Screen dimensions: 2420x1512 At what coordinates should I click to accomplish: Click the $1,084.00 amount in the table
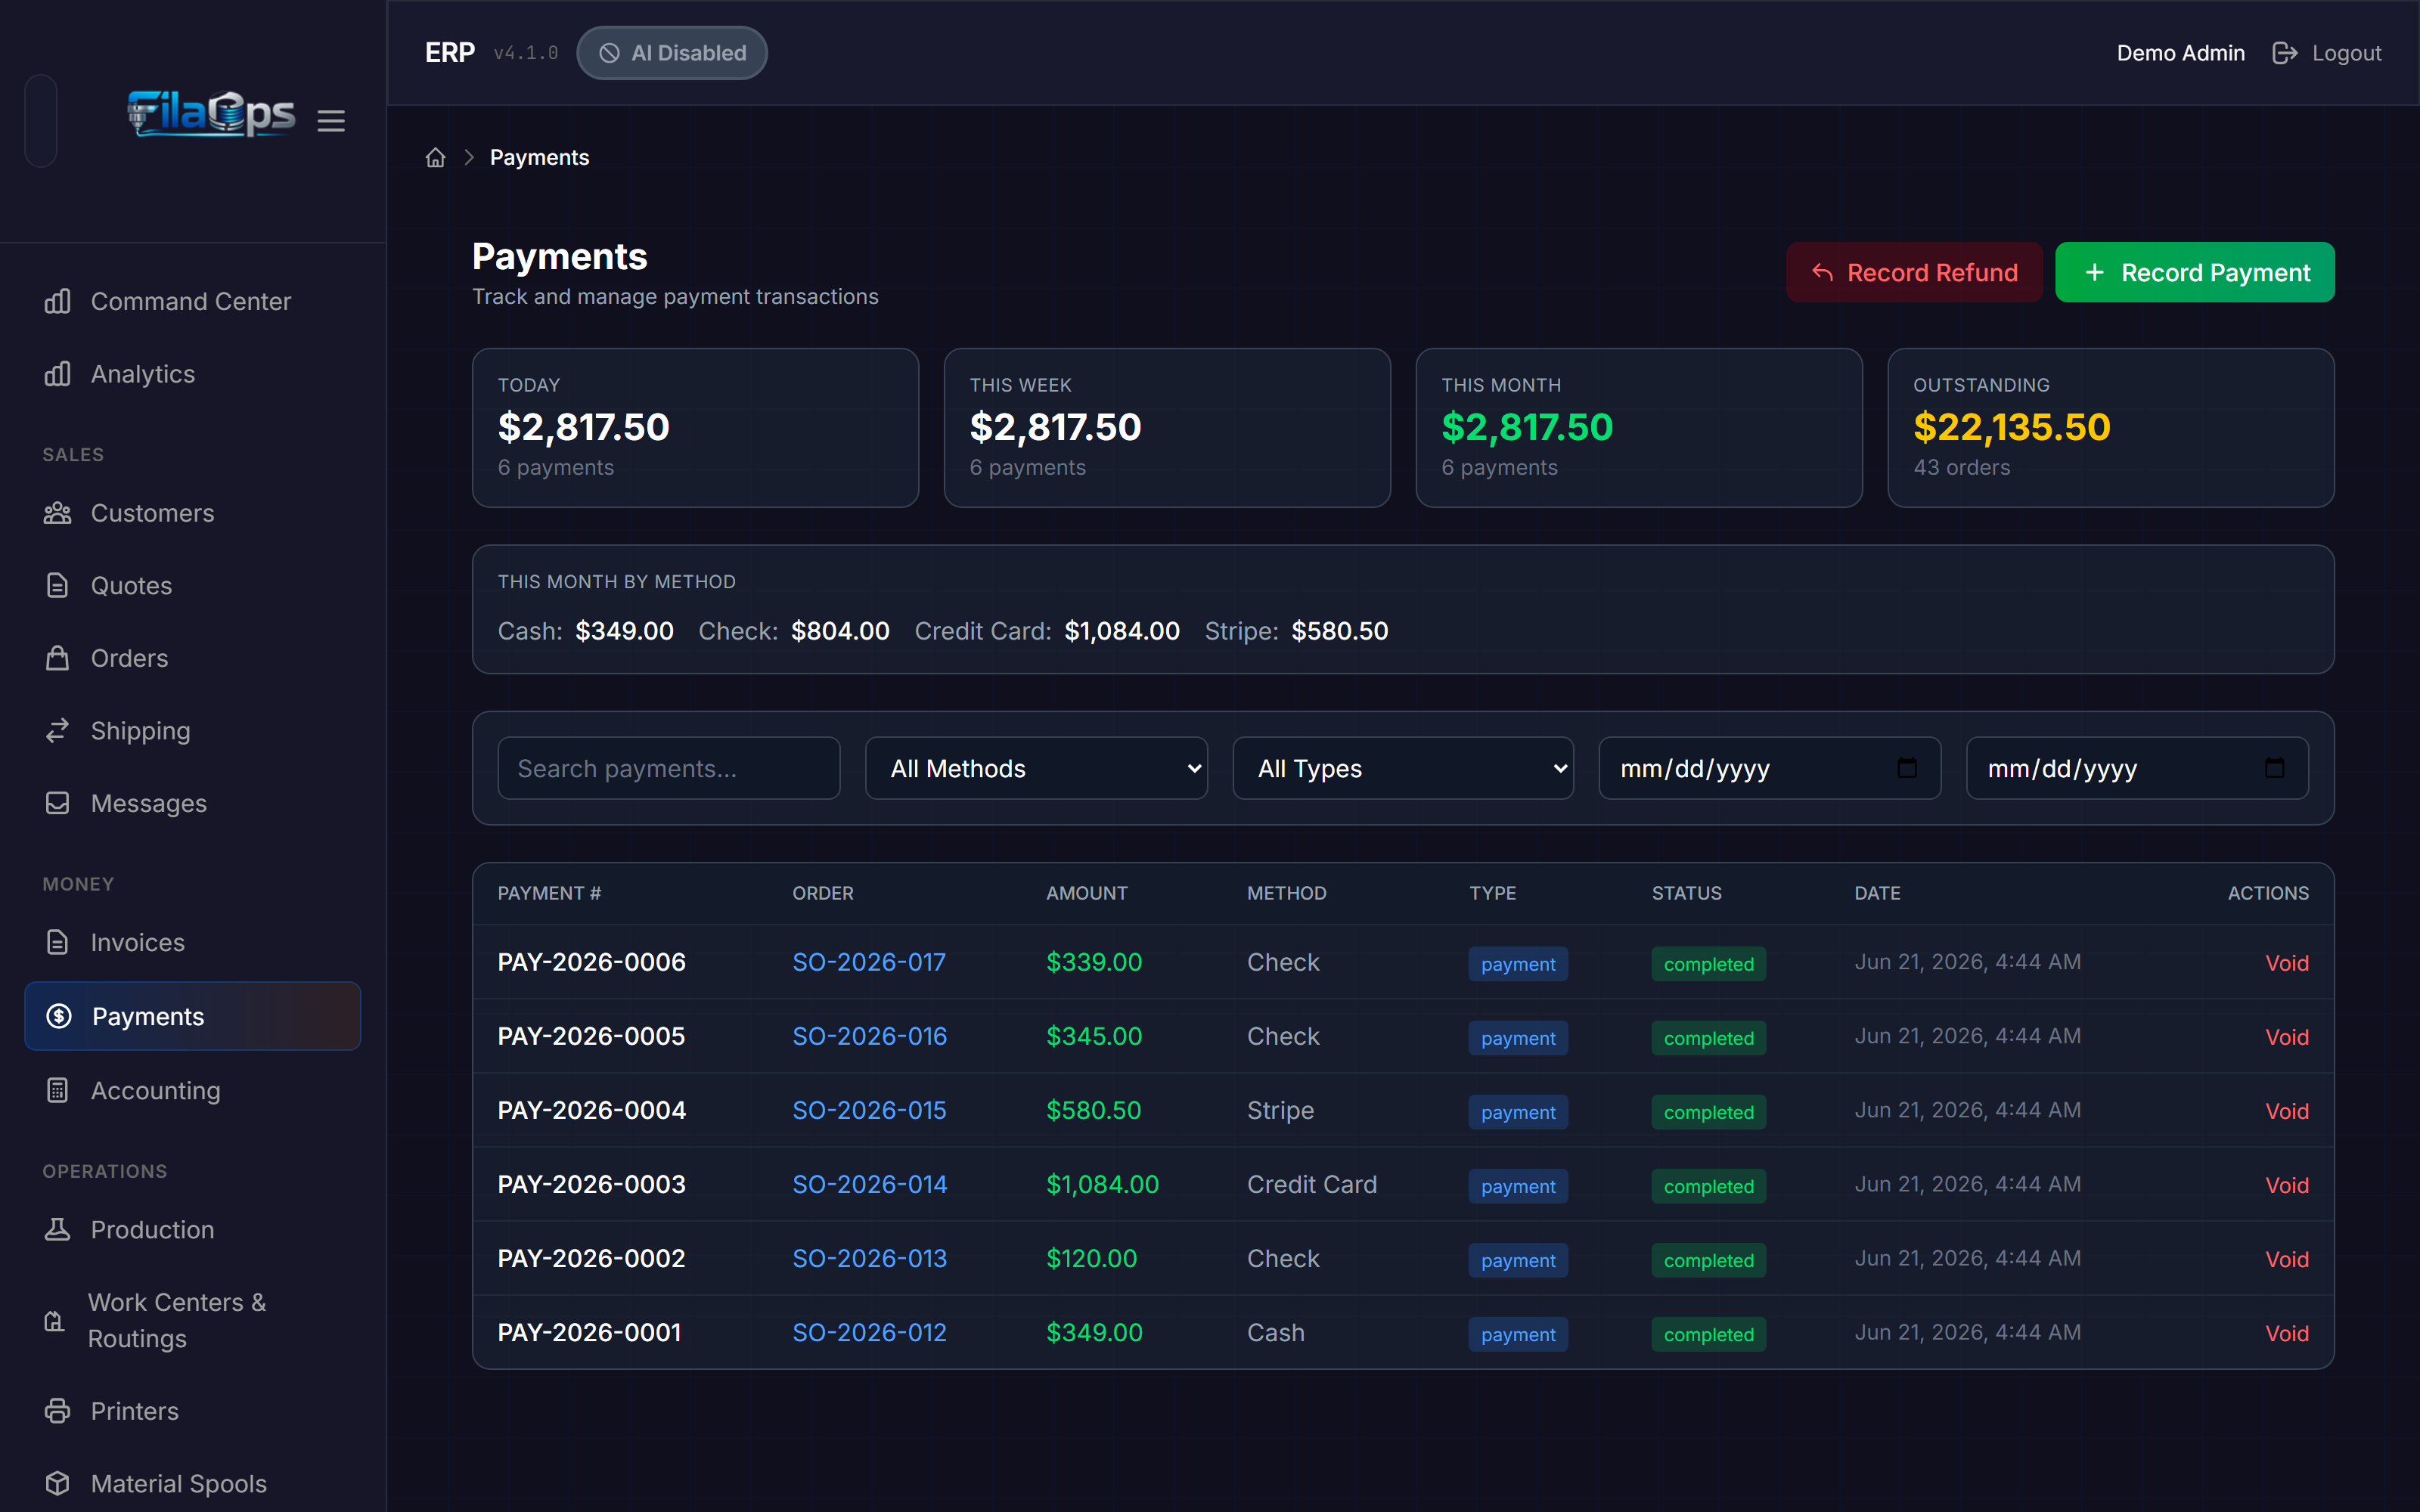pos(1102,1184)
